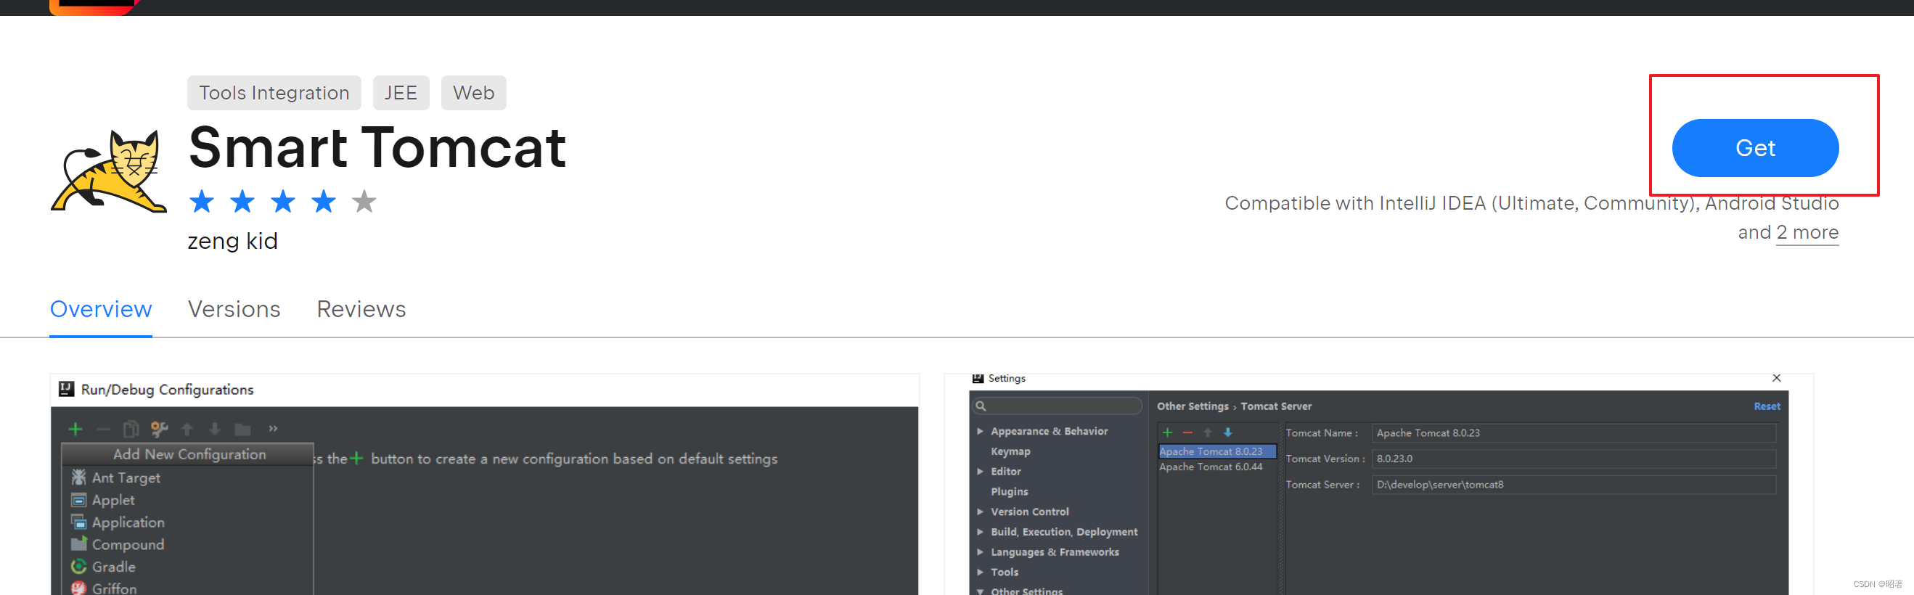Click the Settings search field

pyautogui.click(x=1057, y=406)
